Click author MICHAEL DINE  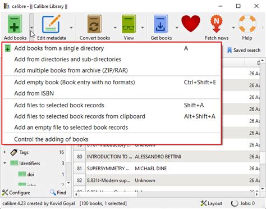click(151, 169)
